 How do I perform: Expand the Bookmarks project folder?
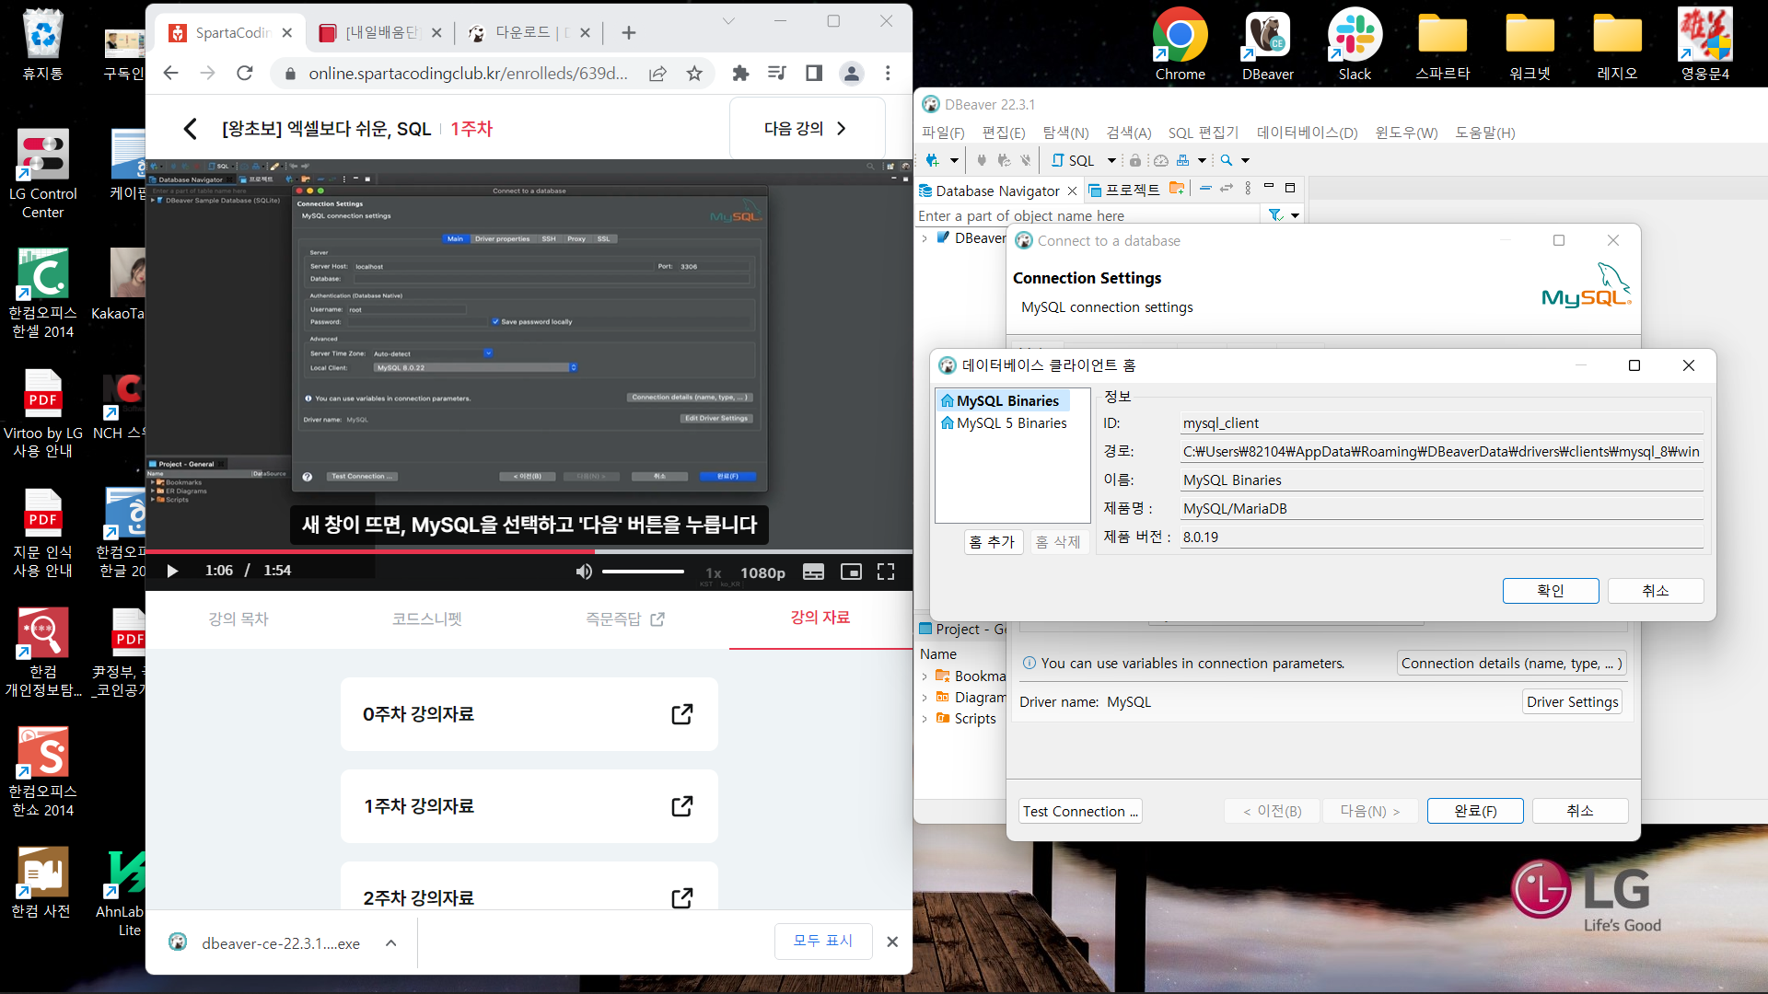point(925,676)
